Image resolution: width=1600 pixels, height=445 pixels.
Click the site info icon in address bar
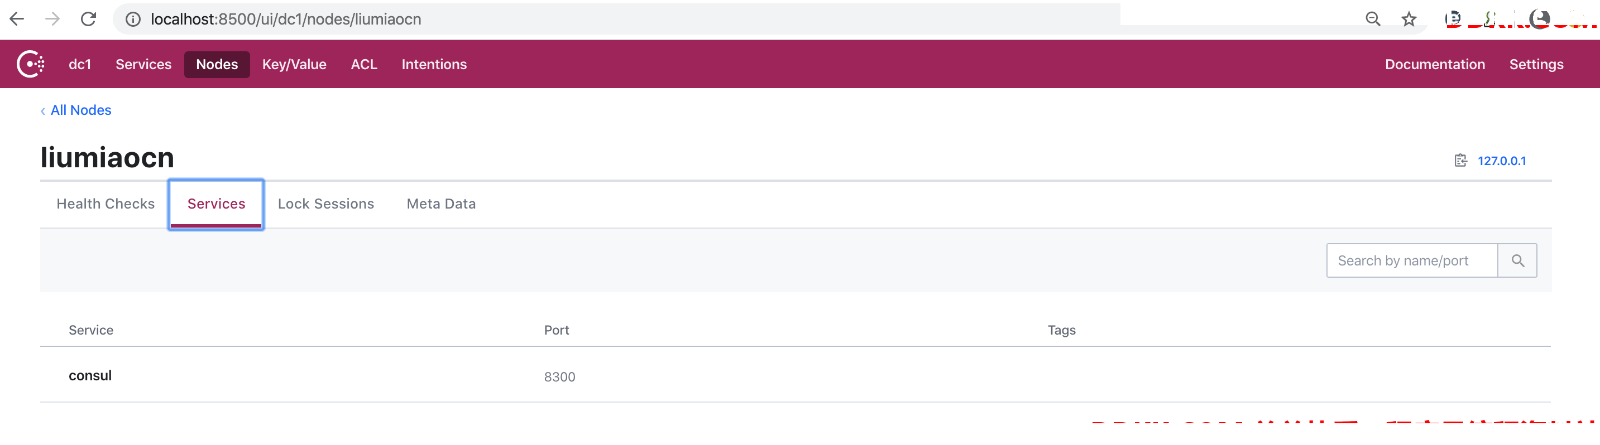tap(133, 20)
